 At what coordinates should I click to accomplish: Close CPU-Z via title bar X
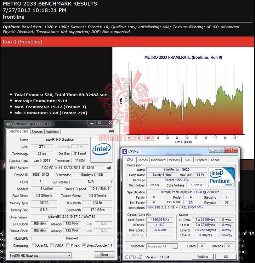(x=232, y=150)
